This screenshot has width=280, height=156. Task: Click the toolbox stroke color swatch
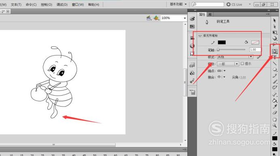pyautogui.click(x=275, y=138)
